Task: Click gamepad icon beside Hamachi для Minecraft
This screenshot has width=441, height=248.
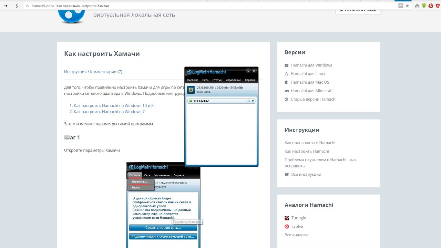Action: 286,91
